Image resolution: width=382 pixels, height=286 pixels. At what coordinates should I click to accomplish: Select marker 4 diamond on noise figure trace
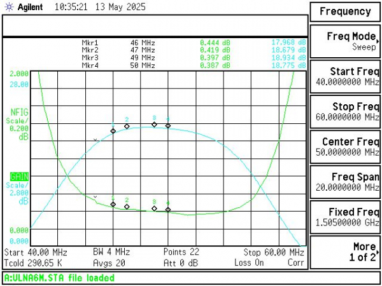pyautogui.click(x=168, y=210)
